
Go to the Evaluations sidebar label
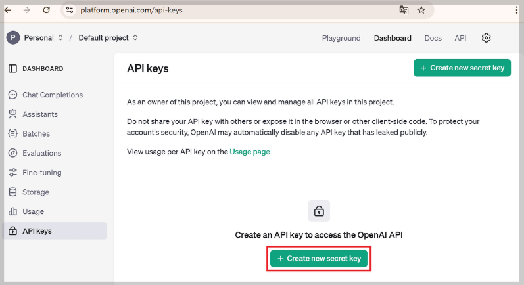pos(42,153)
